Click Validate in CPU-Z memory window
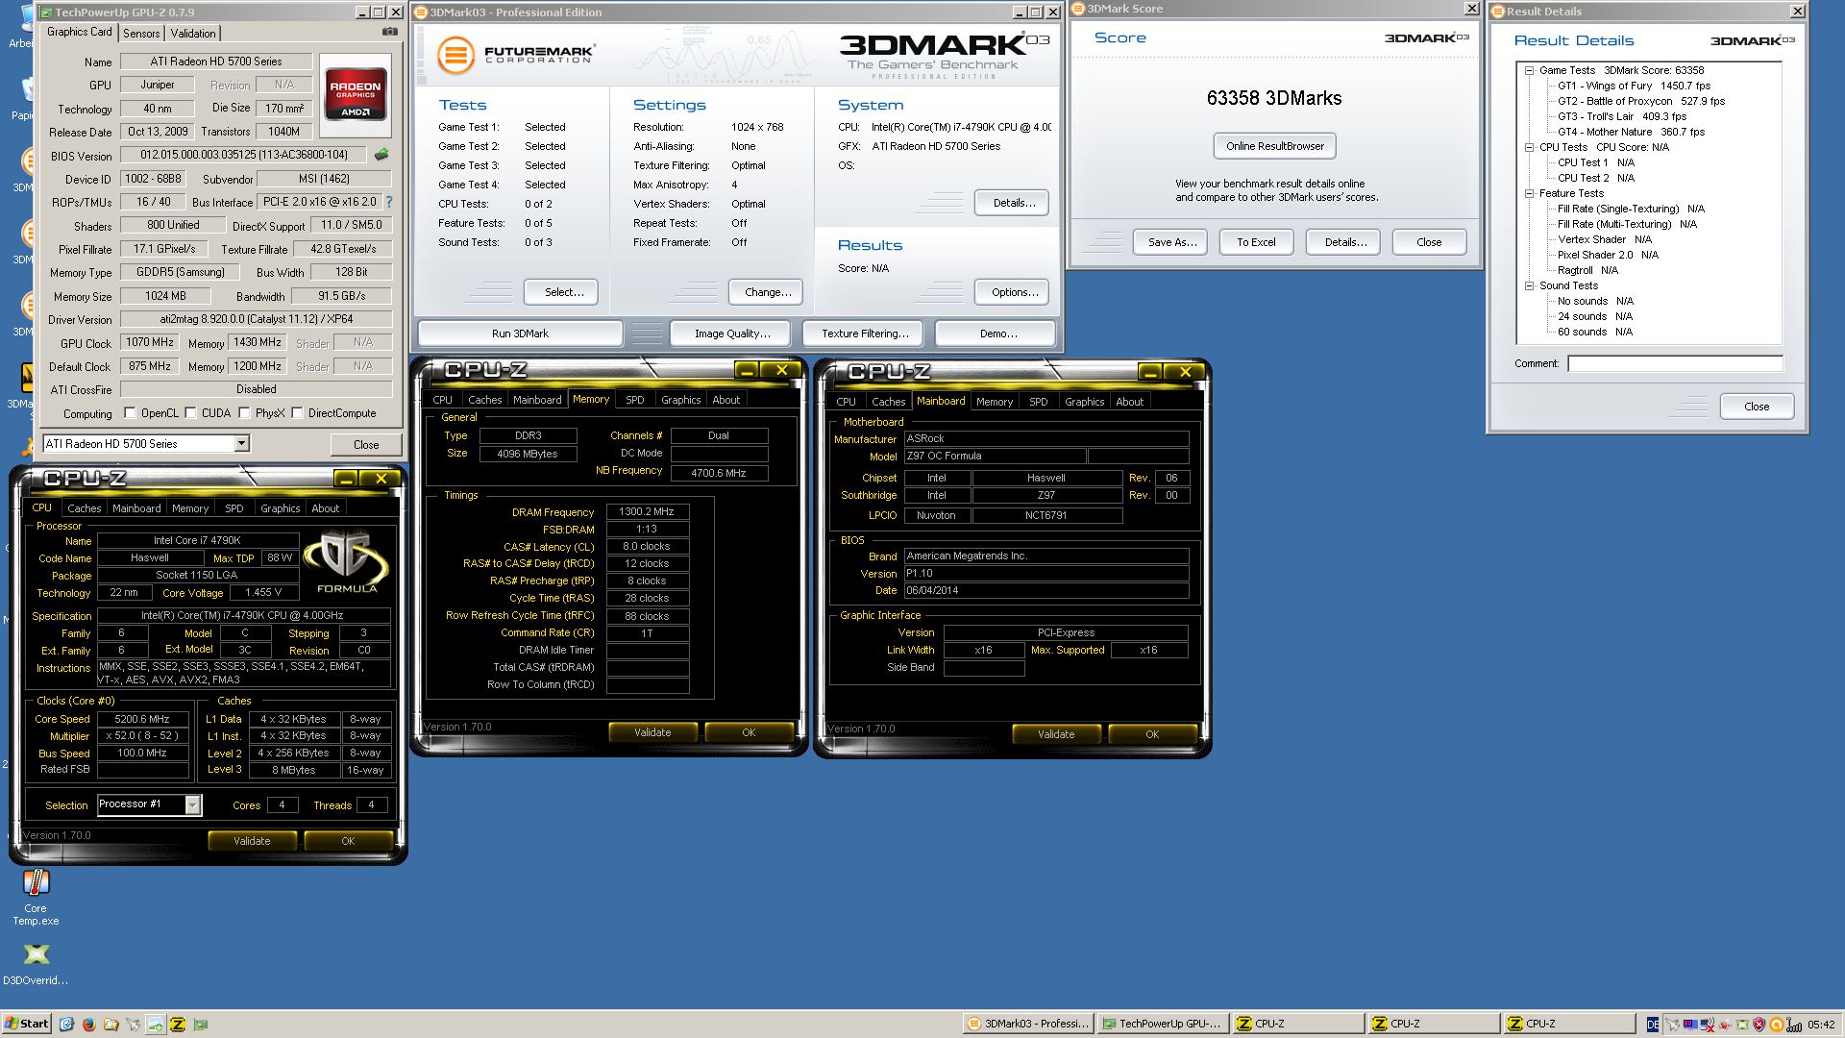This screenshot has height=1038, width=1845. [x=653, y=732]
